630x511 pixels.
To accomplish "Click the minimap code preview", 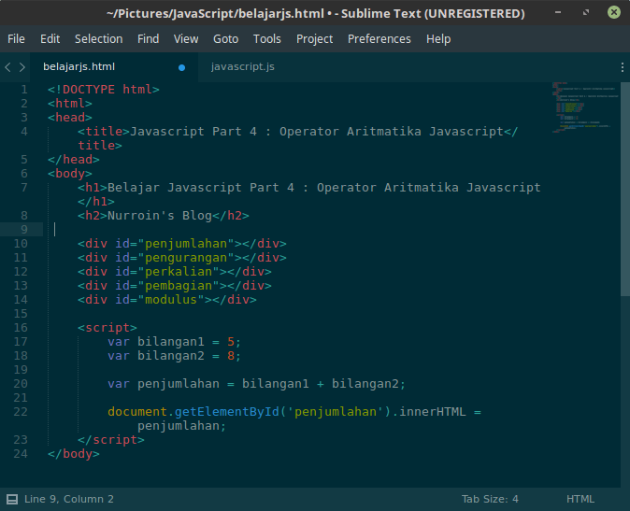I will [585, 107].
